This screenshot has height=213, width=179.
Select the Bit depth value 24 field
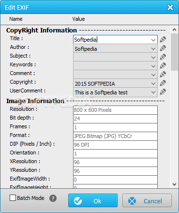point(115,119)
